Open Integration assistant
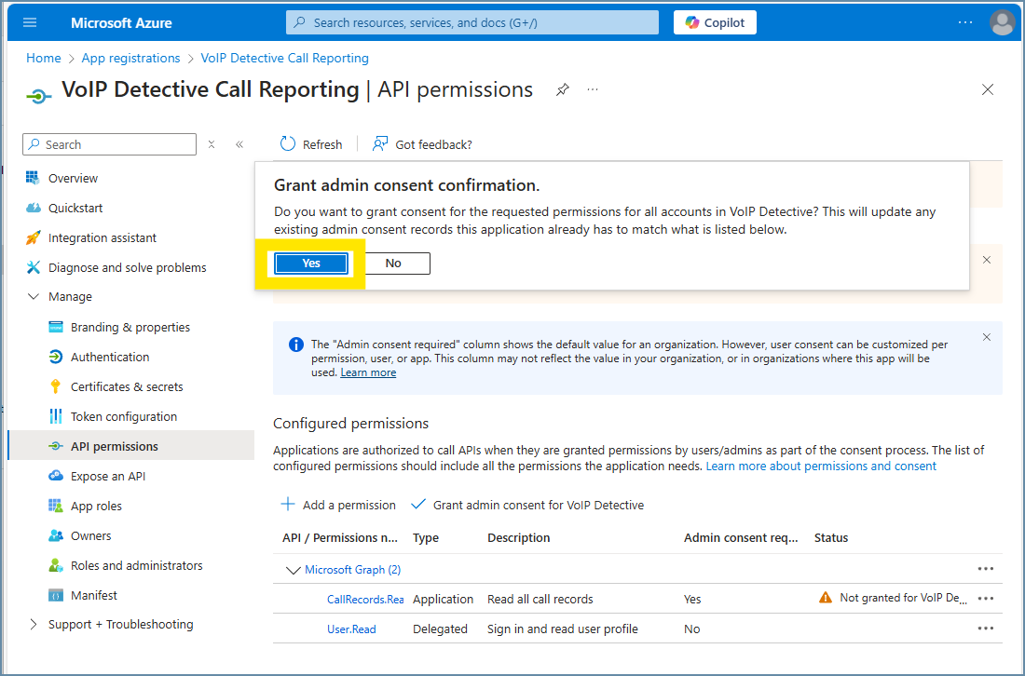The height and width of the screenshot is (676, 1025). pyautogui.click(x=102, y=237)
